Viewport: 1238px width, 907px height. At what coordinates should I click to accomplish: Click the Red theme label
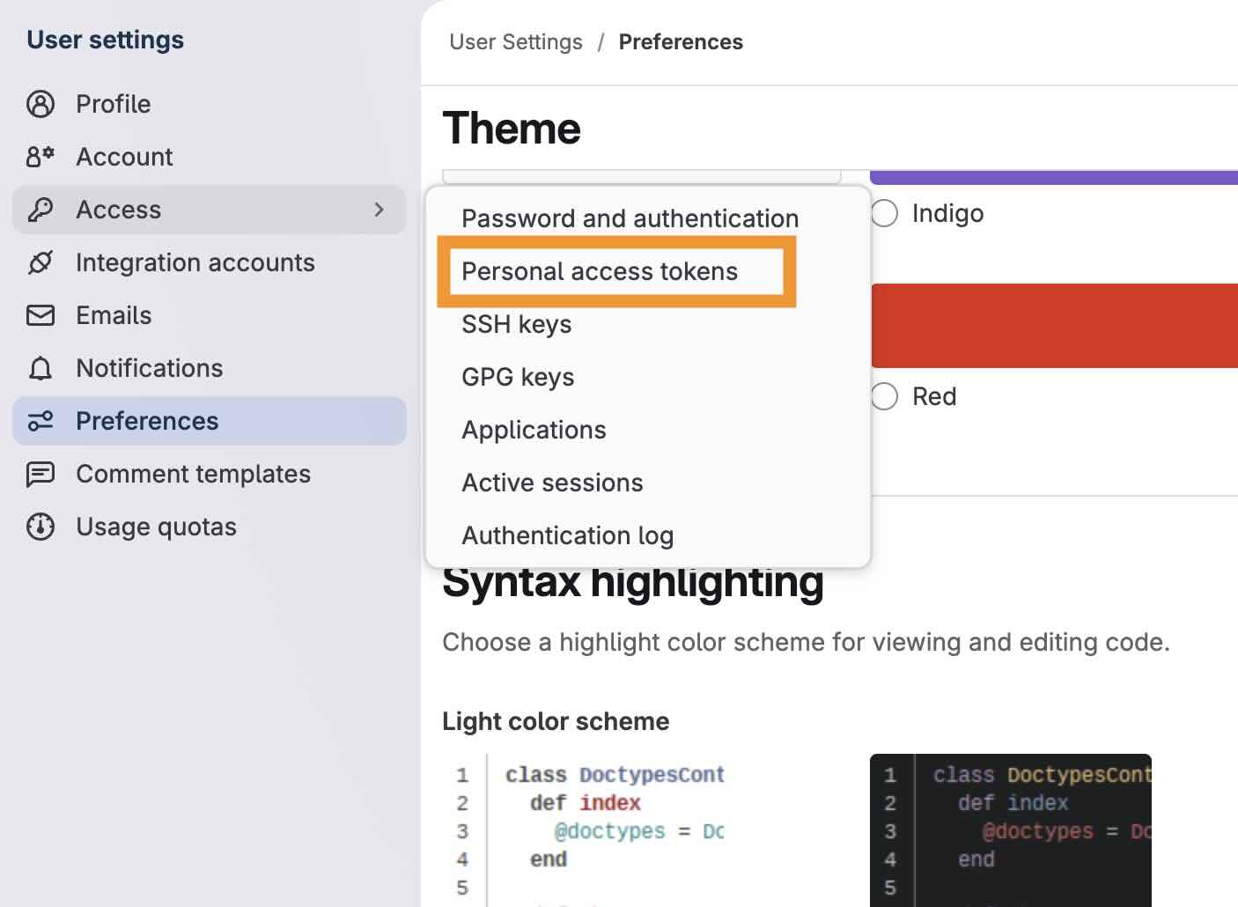click(934, 396)
